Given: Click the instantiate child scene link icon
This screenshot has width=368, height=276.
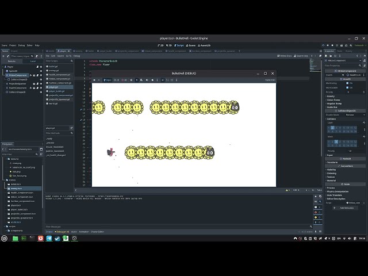Looking at the screenshot, I should (x=8, y=56).
